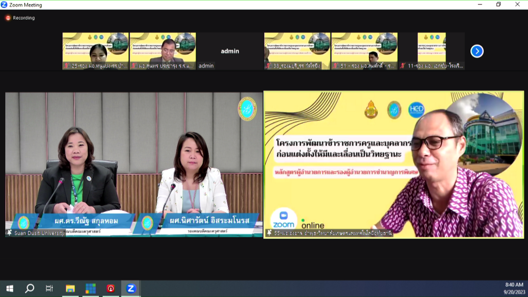Click the red Recording indicator icon

8,18
